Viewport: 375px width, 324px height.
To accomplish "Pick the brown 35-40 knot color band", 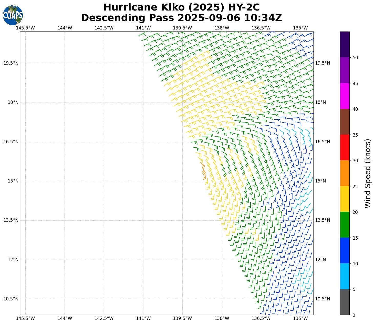I will (x=345, y=122).
